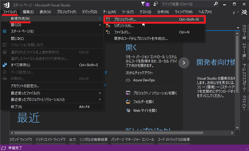
Task: Open the ウィンドウ(W) menu
Action: coord(184,12)
